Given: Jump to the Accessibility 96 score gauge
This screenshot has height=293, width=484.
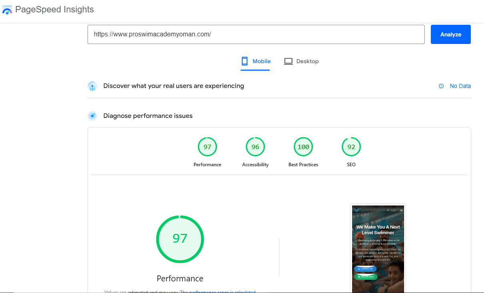Looking at the screenshot, I should [x=255, y=147].
